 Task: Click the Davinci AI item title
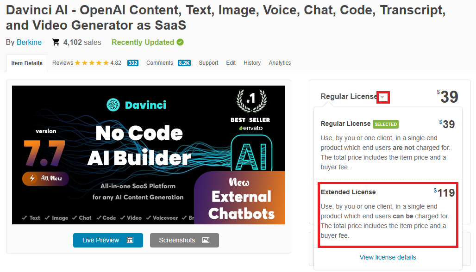point(225,18)
